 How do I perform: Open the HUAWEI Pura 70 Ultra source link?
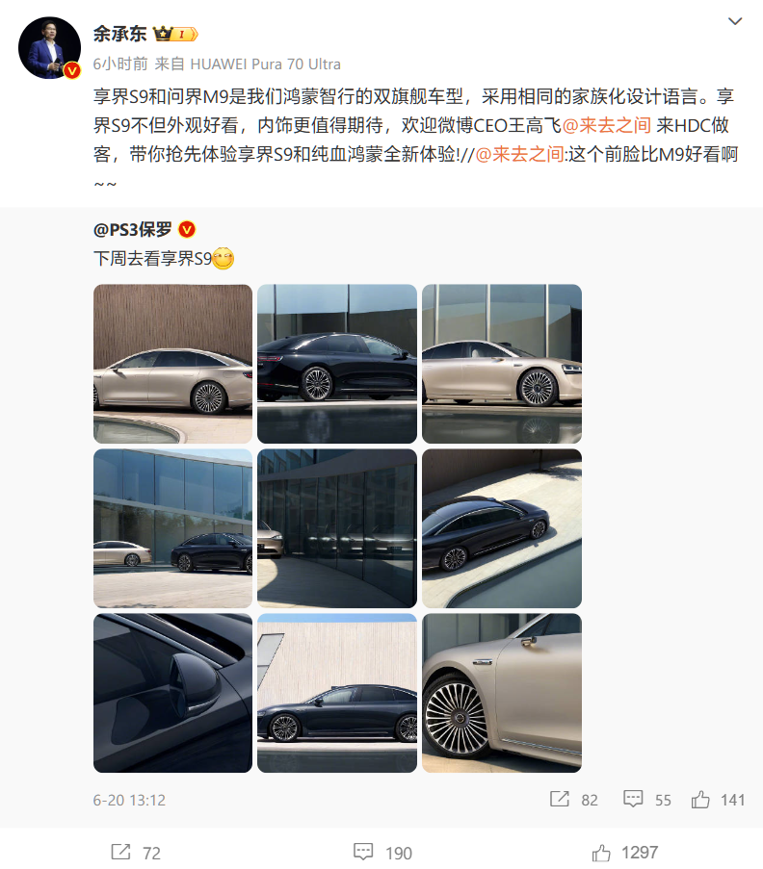pos(265,64)
